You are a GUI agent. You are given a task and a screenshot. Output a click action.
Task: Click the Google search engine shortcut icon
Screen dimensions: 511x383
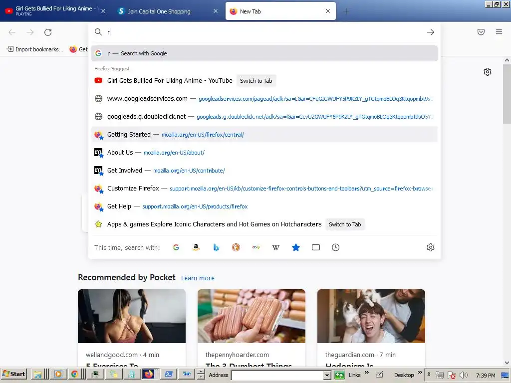pyautogui.click(x=176, y=247)
